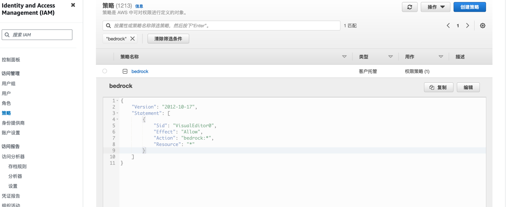The image size is (507, 207).
Task: Refresh the policy list
Action: (410, 7)
